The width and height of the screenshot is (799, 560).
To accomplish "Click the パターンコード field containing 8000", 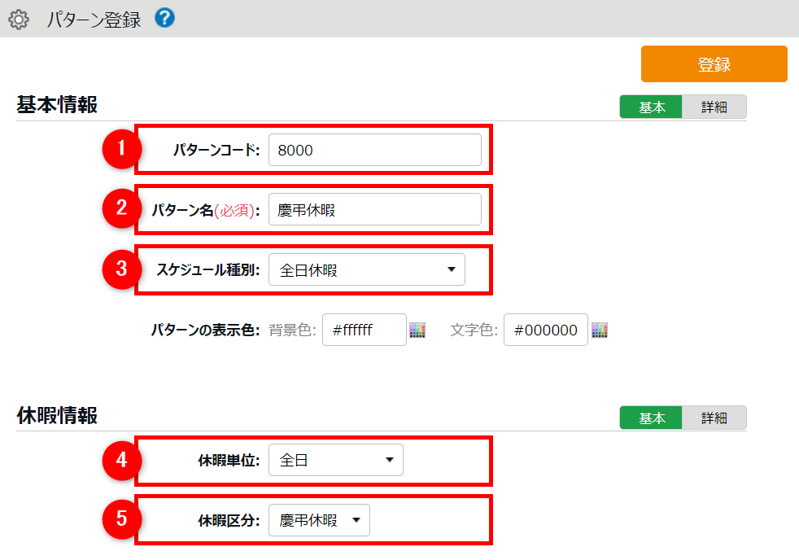I will (x=374, y=150).
